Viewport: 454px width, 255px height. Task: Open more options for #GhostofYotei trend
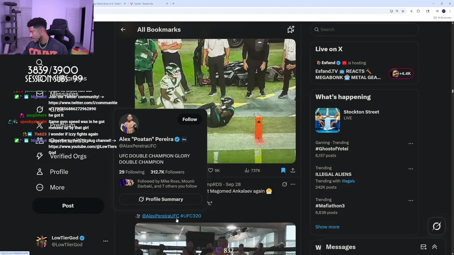(411, 143)
